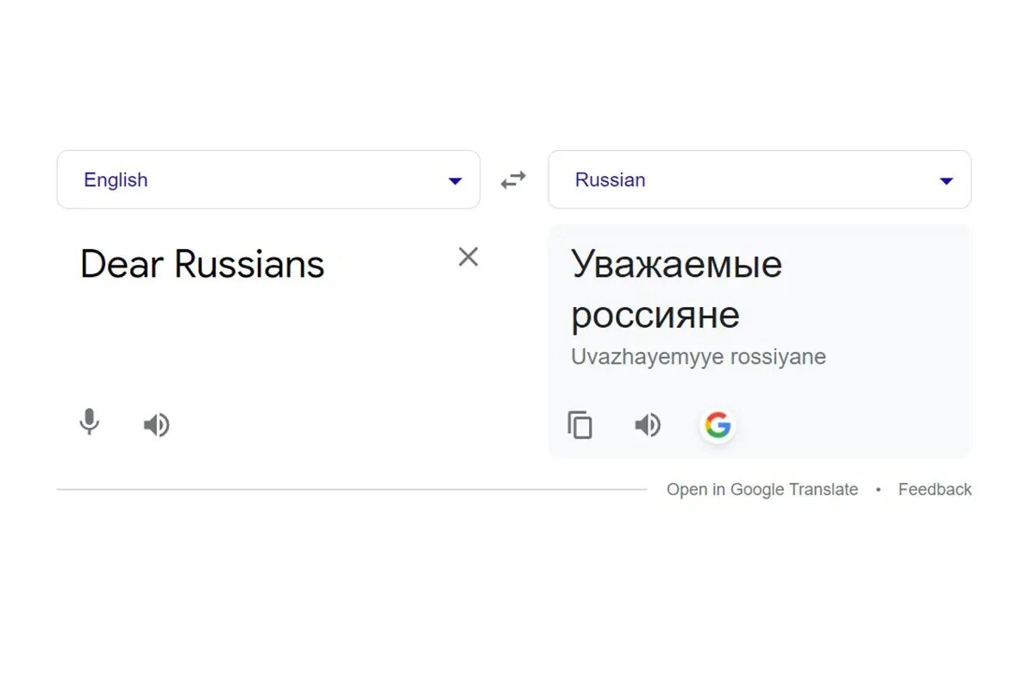1035x690 pixels.
Task: Open in Google Translate
Action: tap(762, 490)
